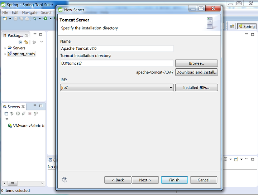Open the Navigate menu

point(30,13)
